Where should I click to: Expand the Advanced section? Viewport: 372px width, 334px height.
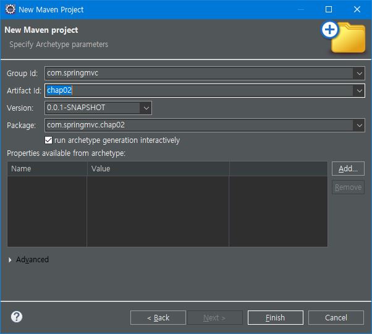tap(10, 260)
